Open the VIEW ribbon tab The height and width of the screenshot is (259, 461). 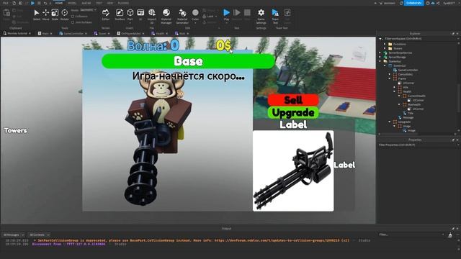(x=110, y=3)
